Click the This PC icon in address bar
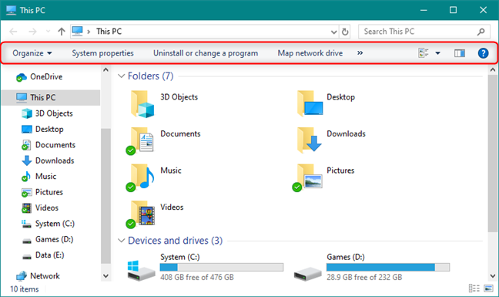 click(x=77, y=31)
